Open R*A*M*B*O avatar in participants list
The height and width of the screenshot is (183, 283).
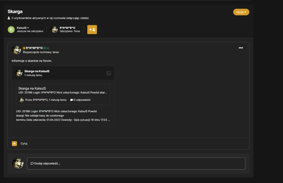pos(54,29)
